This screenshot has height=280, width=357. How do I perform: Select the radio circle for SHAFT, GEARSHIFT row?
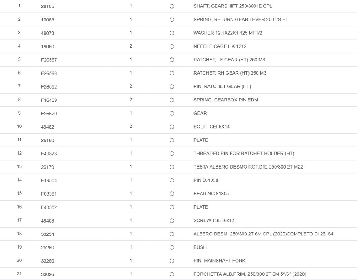(x=172, y=6)
